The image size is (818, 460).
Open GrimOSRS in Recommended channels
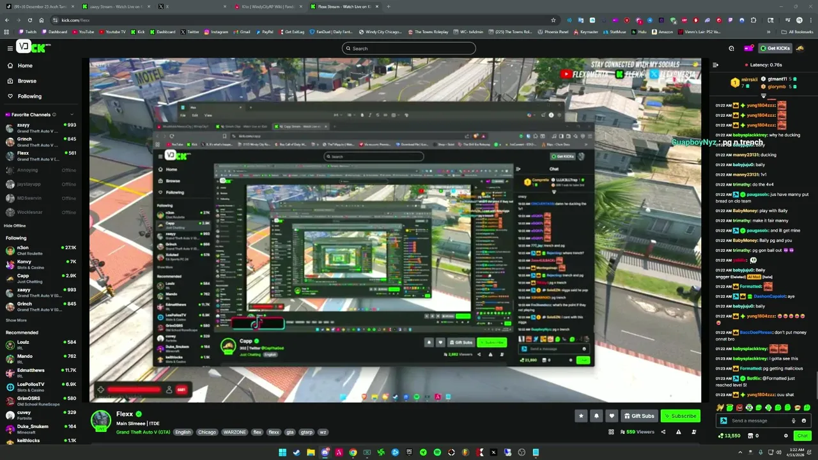pos(40,401)
